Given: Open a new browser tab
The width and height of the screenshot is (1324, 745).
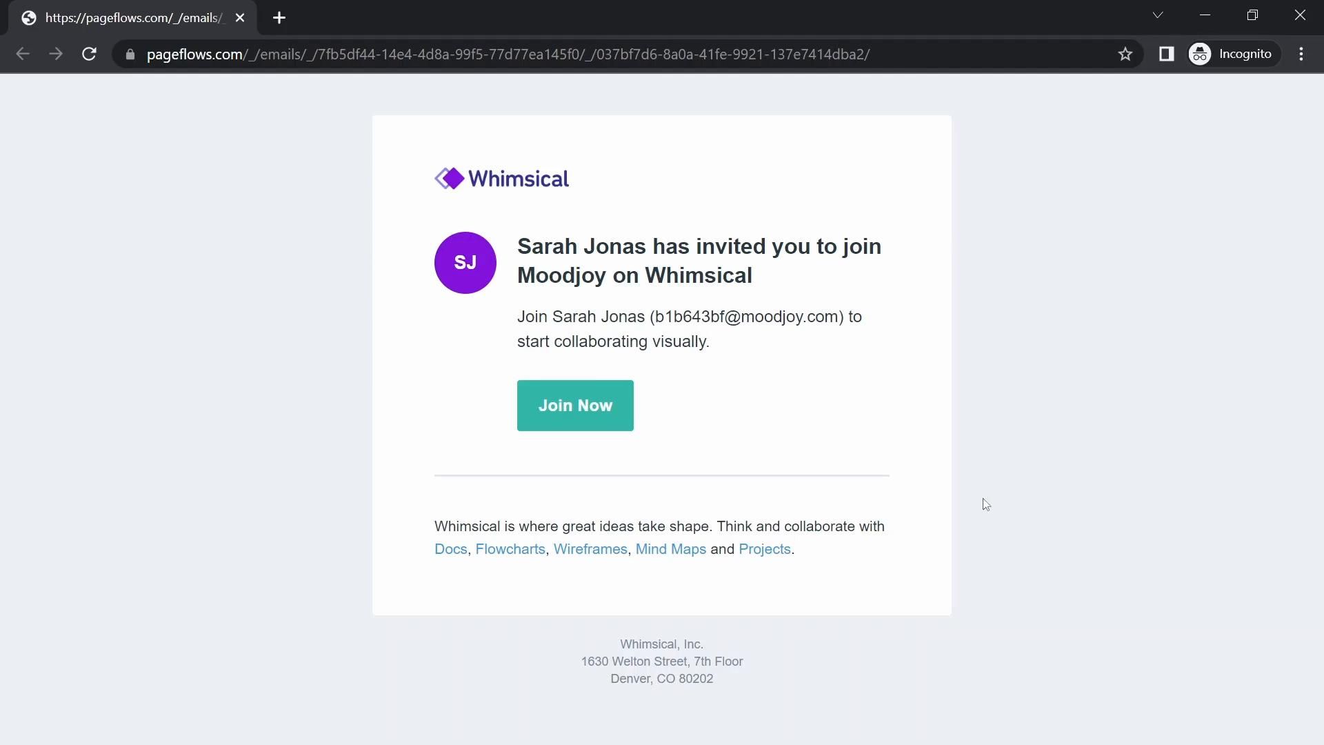Looking at the screenshot, I should [x=279, y=18].
